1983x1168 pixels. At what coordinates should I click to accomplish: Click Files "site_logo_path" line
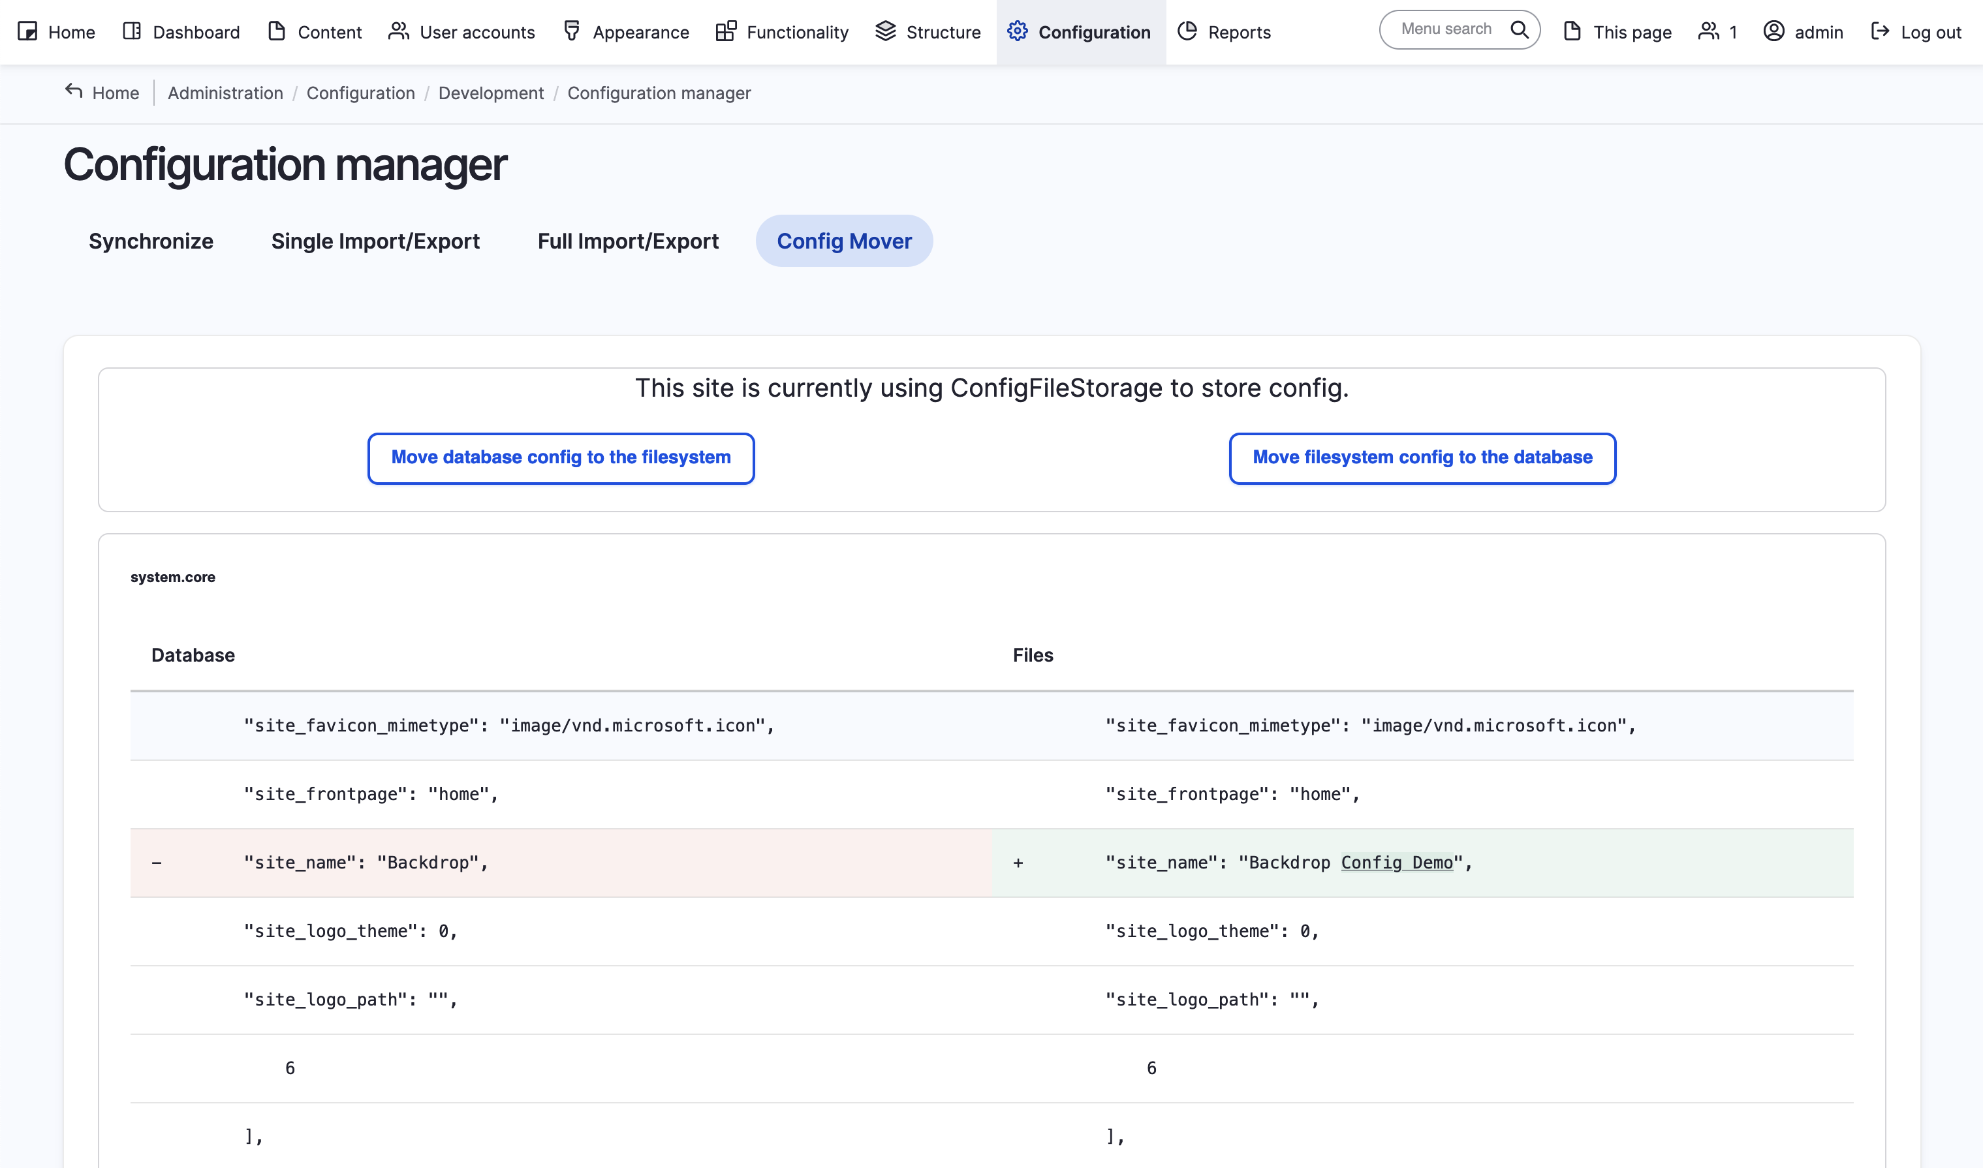[1212, 1000]
